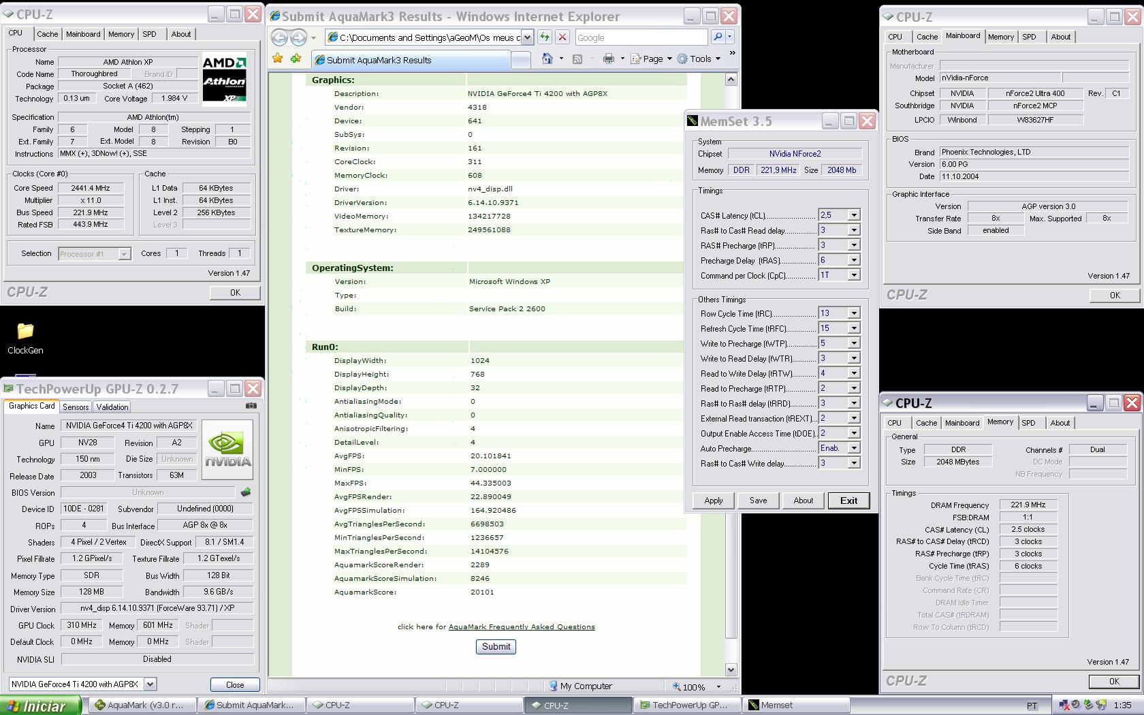The height and width of the screenshot is (715, 1144).
Task: Click the Memset taskbar button
Action: click(796, 705)
